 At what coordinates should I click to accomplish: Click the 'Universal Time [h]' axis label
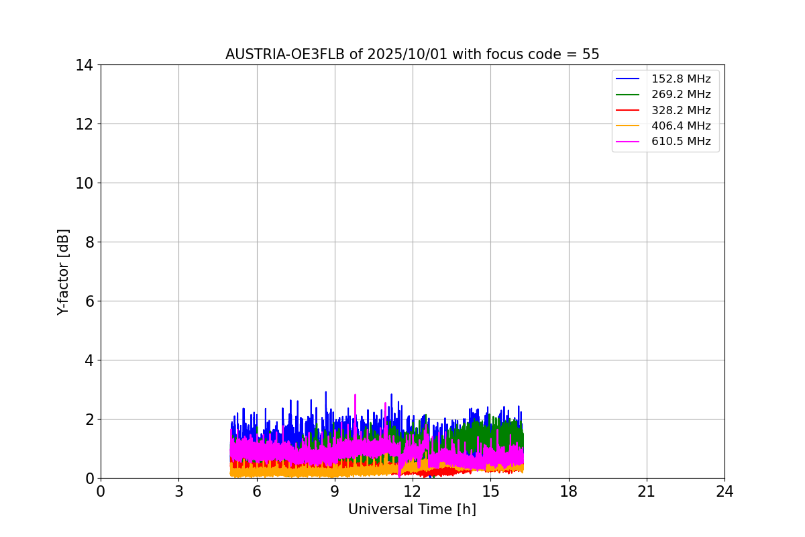click(412, 510)
